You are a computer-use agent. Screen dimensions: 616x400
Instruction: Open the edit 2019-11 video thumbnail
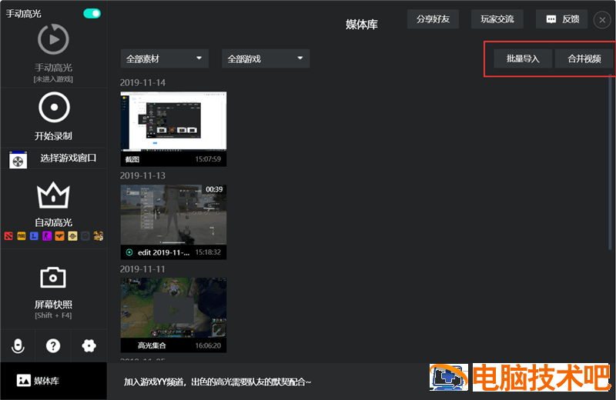173,222
